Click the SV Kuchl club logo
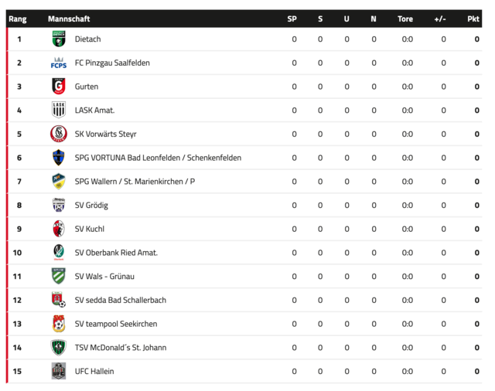Screen dimensions: 495x391 tap(59, 229)
